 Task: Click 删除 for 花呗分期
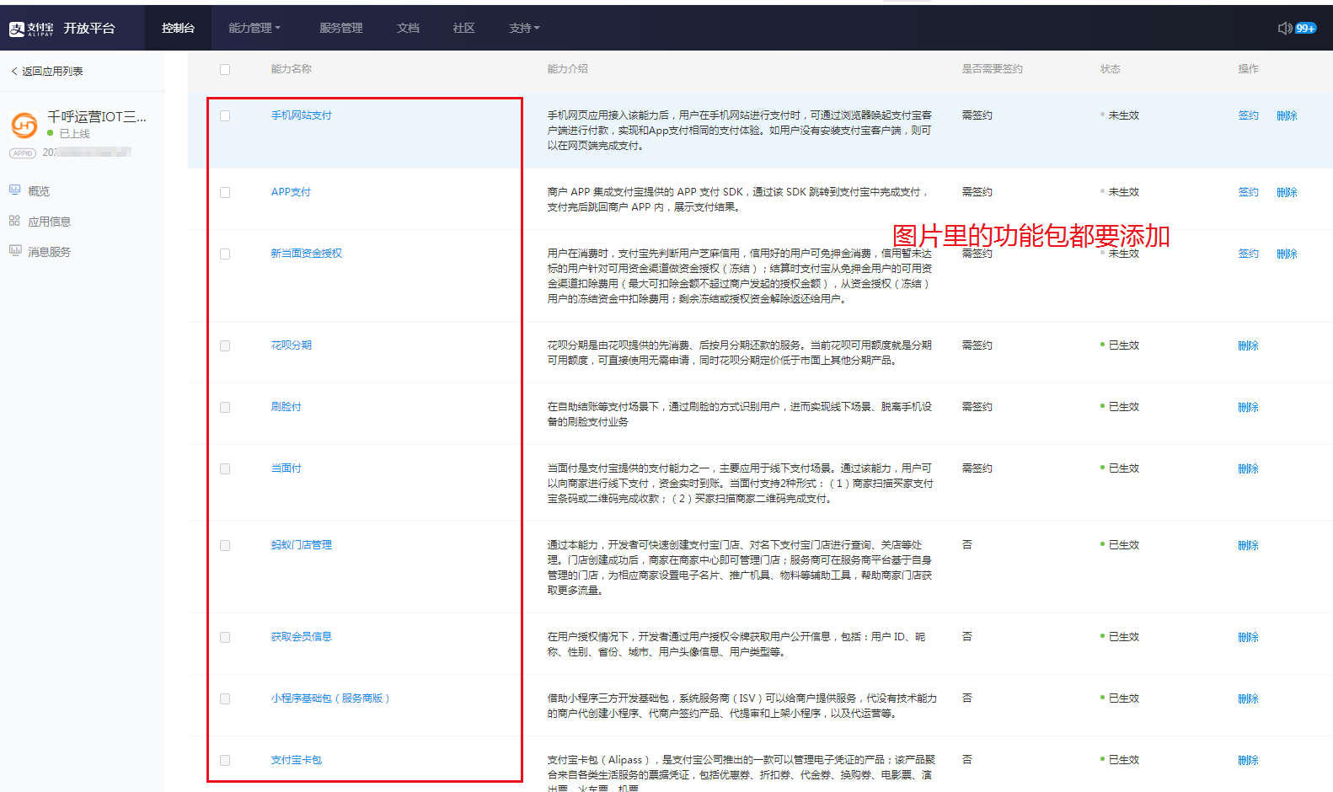[x=1248, y=345]
